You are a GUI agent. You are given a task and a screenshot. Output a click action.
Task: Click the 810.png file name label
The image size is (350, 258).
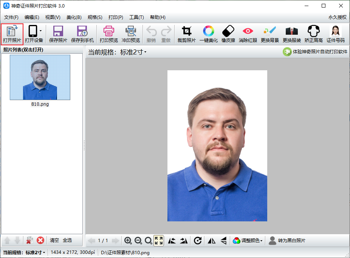(40, 104)
